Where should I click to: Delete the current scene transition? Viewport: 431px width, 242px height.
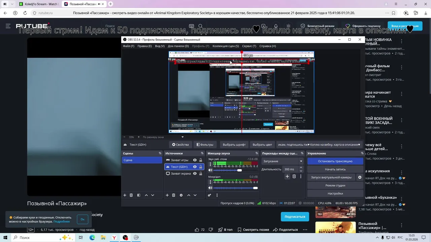tap(294, 176)
